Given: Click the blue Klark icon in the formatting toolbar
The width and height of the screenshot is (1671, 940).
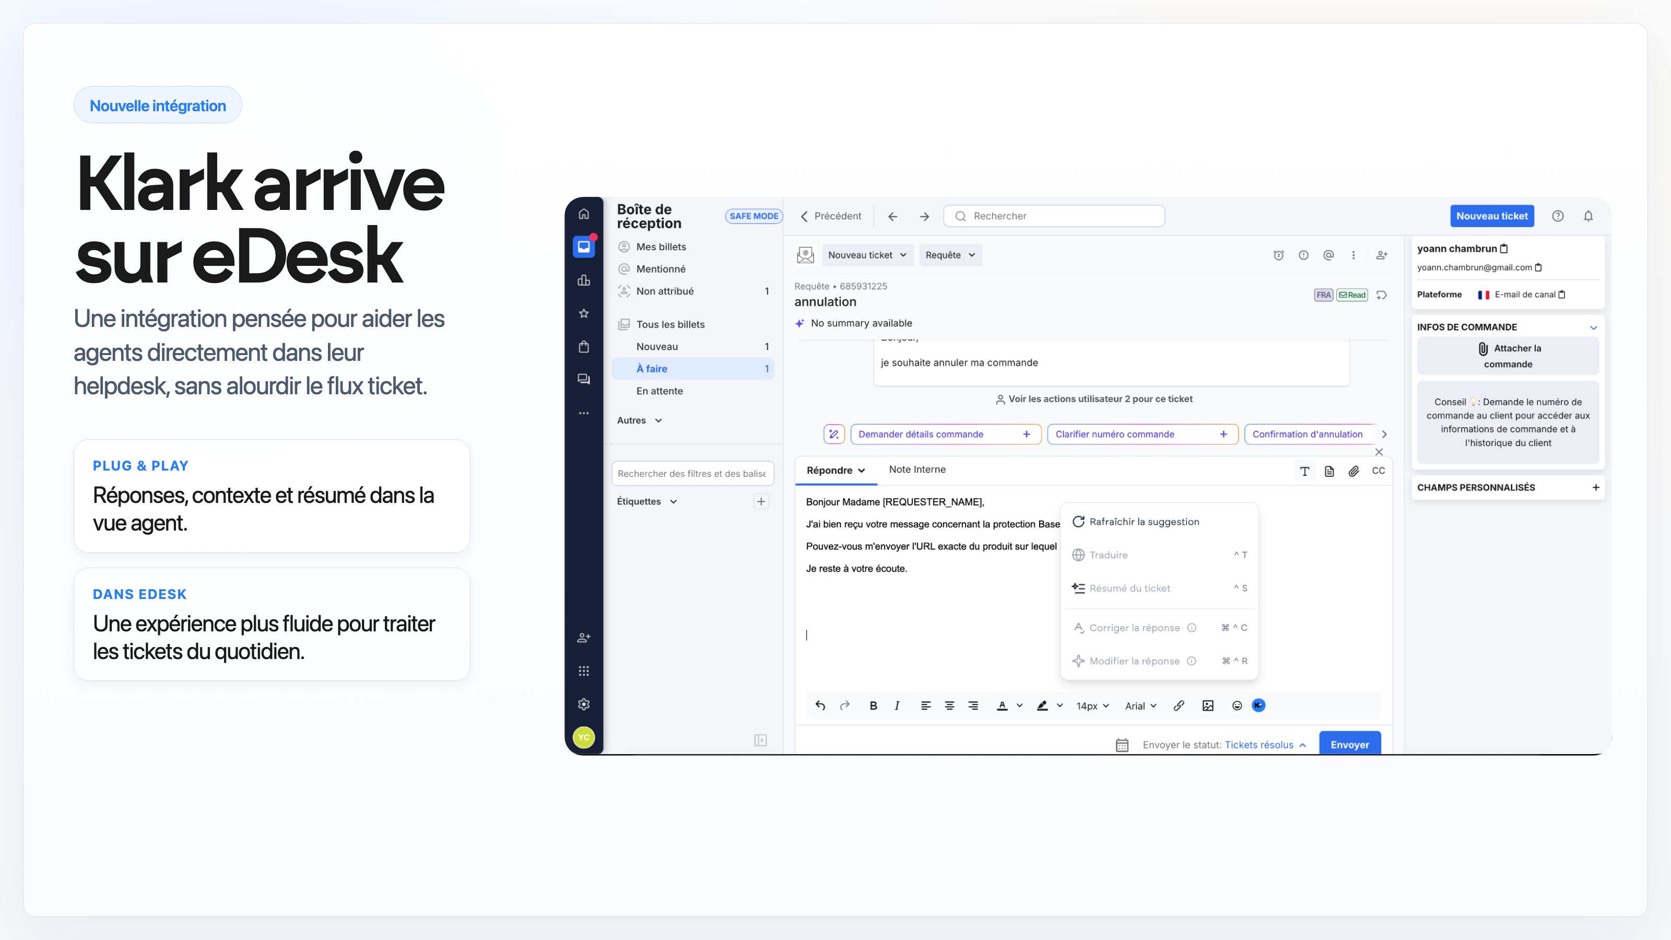Looking at the screenshot, I should [x=1258, y=706].
